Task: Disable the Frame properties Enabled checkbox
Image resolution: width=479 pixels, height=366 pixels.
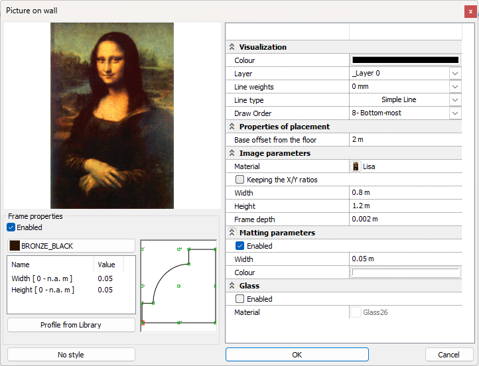Action: point(11,227)
